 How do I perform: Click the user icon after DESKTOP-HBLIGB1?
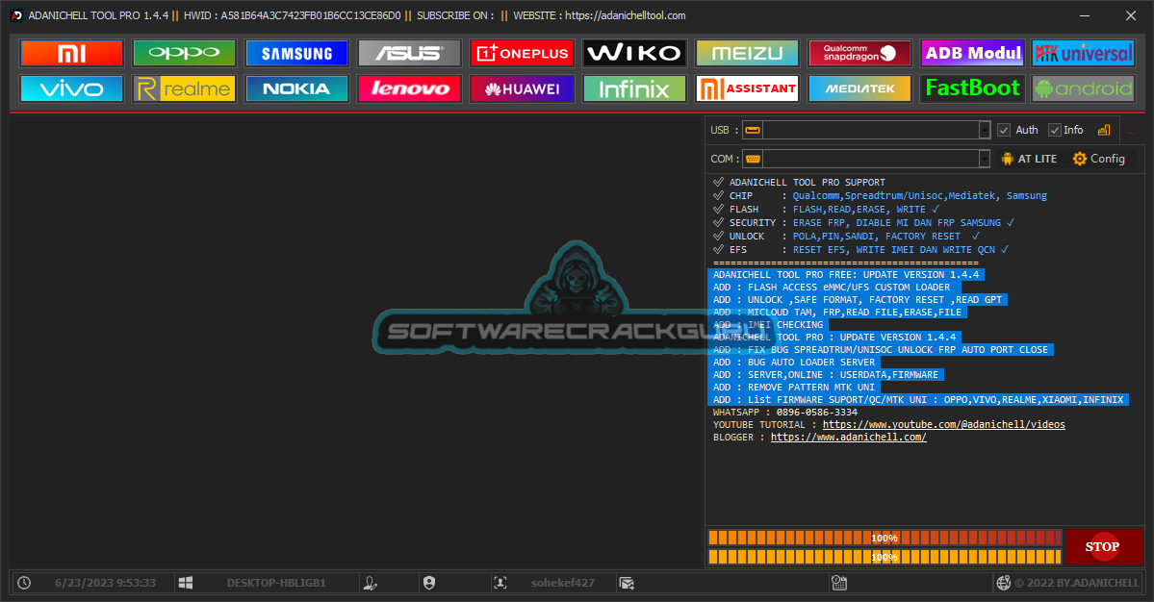coord(371,583)
